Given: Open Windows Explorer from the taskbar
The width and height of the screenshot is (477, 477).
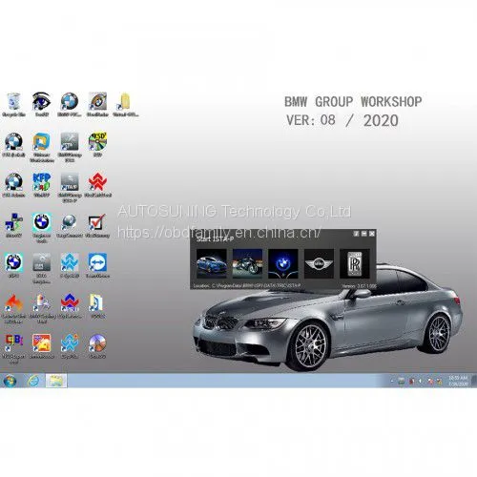Looking at the screenshot, I should pos(56,381).
